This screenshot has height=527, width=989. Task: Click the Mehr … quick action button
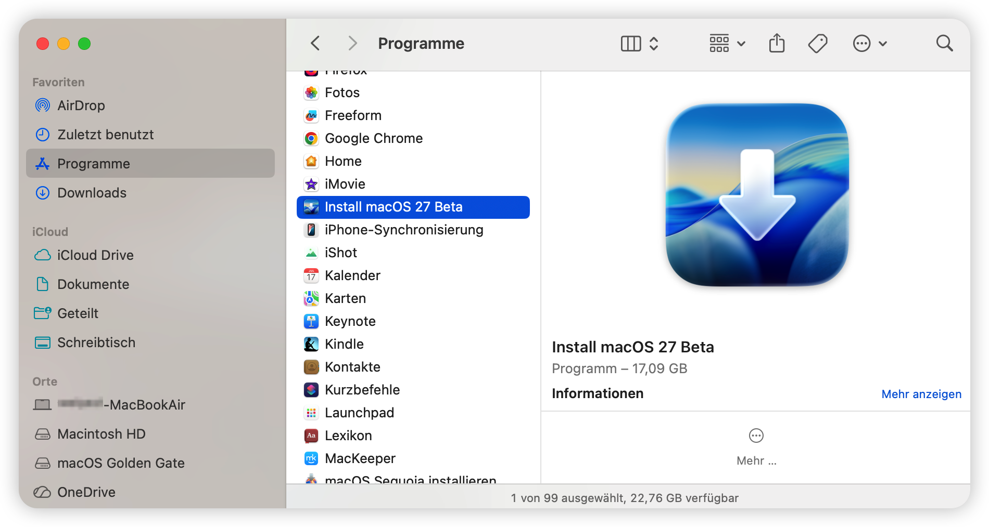tap(756, 446)
